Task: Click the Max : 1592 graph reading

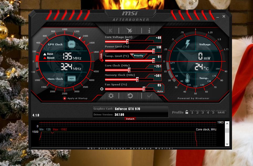Action: click(60, 129)
